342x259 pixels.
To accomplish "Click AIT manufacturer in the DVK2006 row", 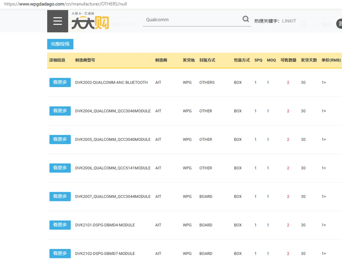I will tap(158, 168).
